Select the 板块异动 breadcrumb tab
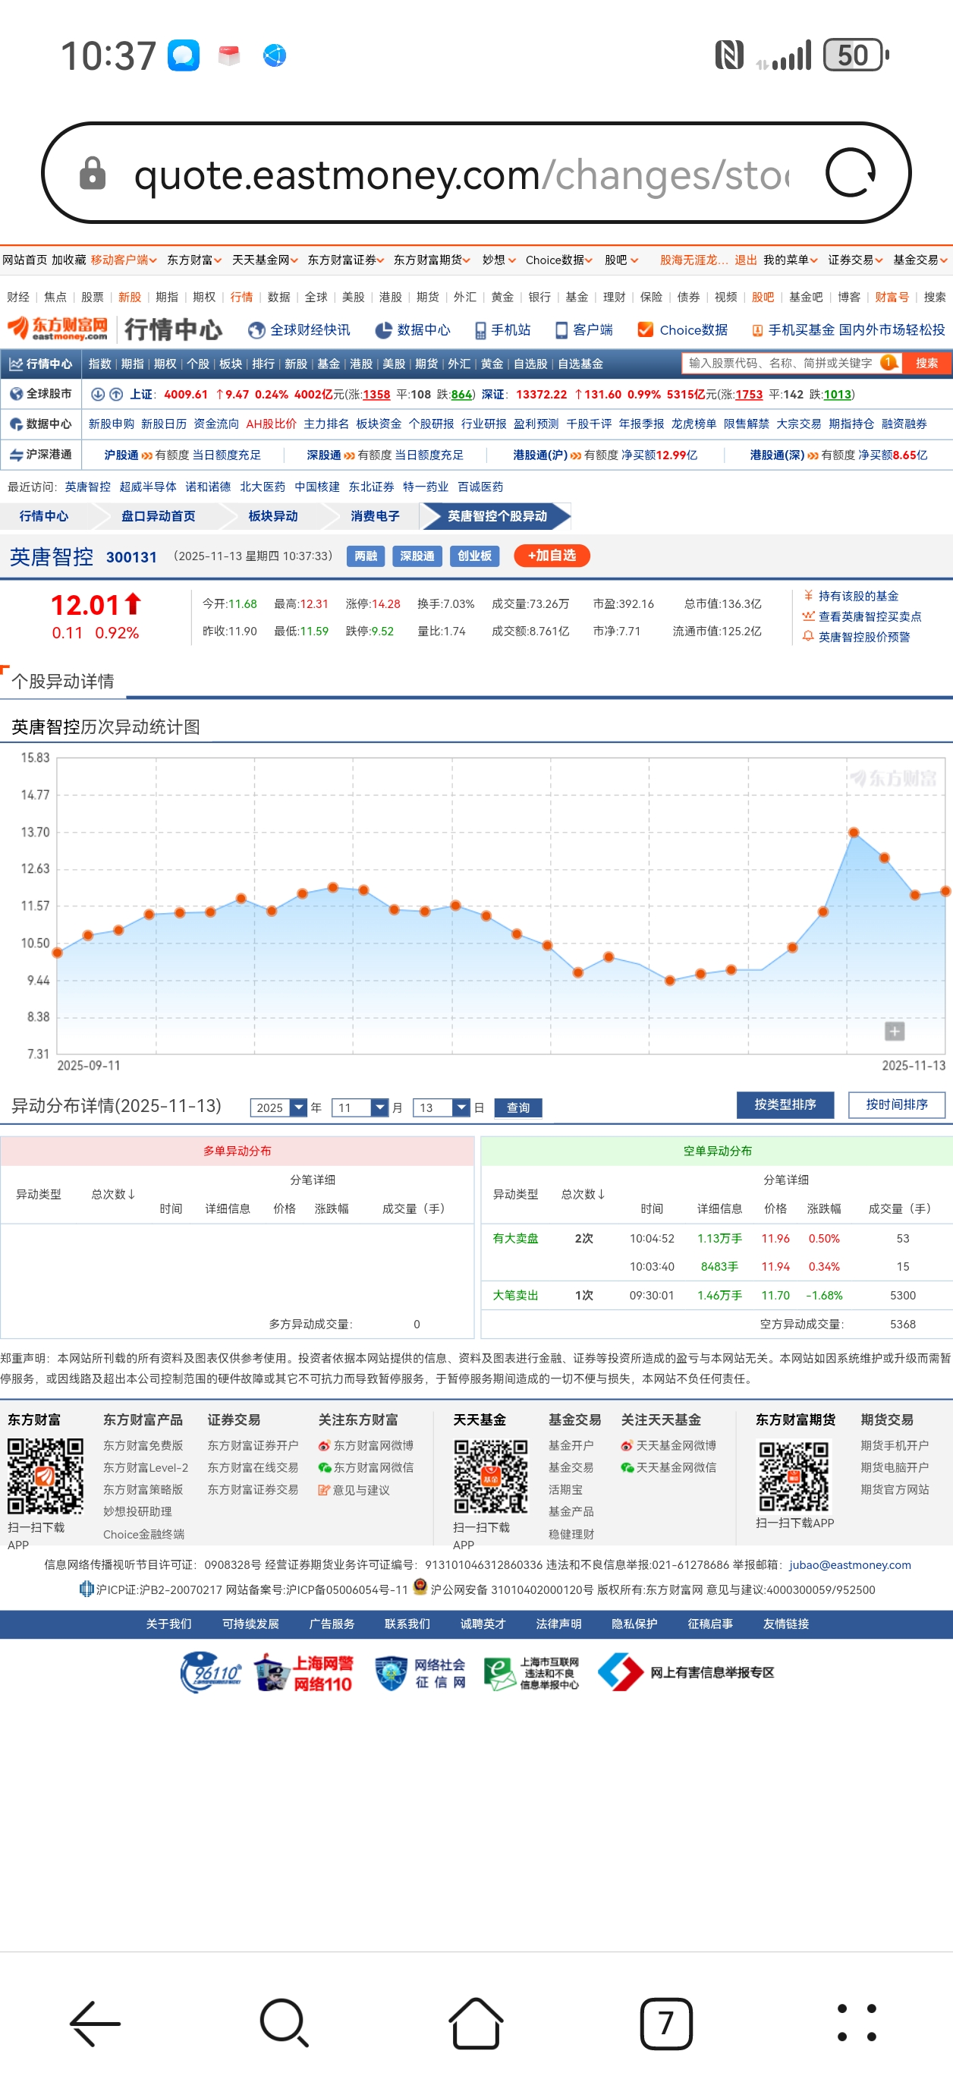 coord(272,515)
